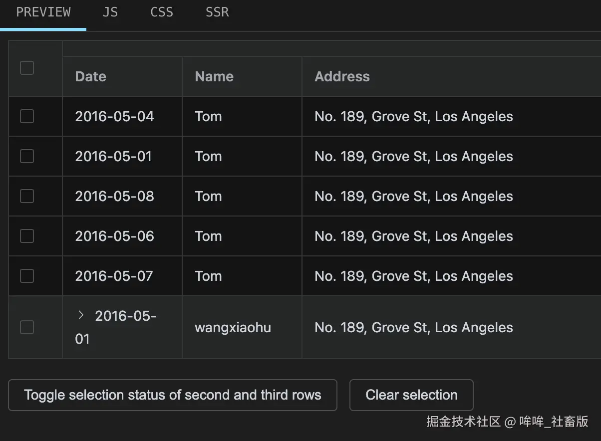Check the wangxiaohu row checkbox

tap(27, 327)
